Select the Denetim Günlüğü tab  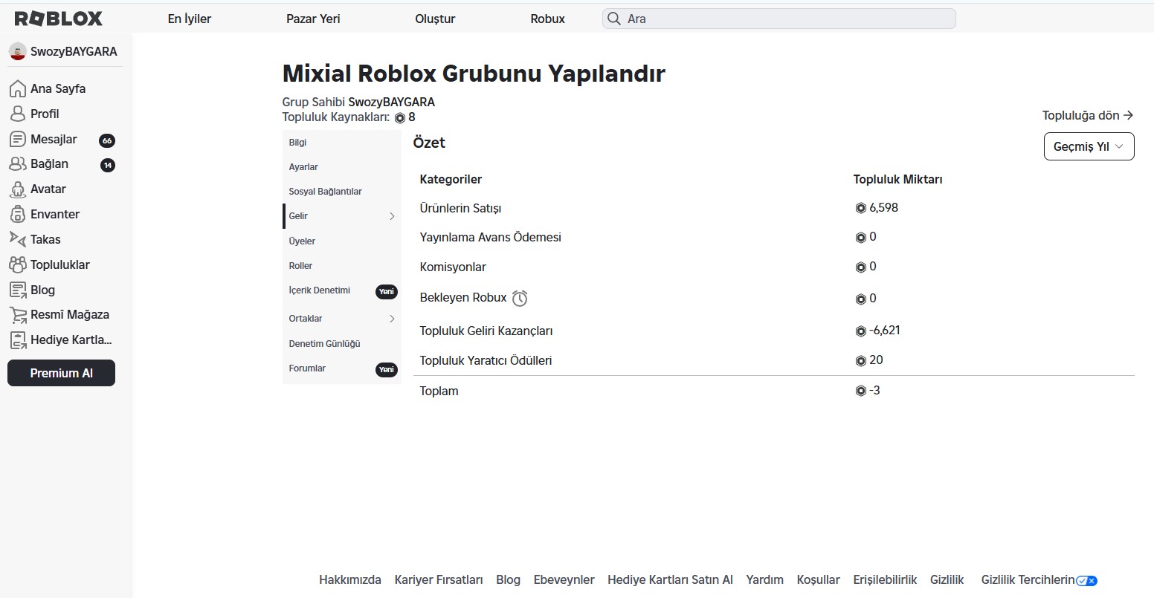click(x=342, y=344)
